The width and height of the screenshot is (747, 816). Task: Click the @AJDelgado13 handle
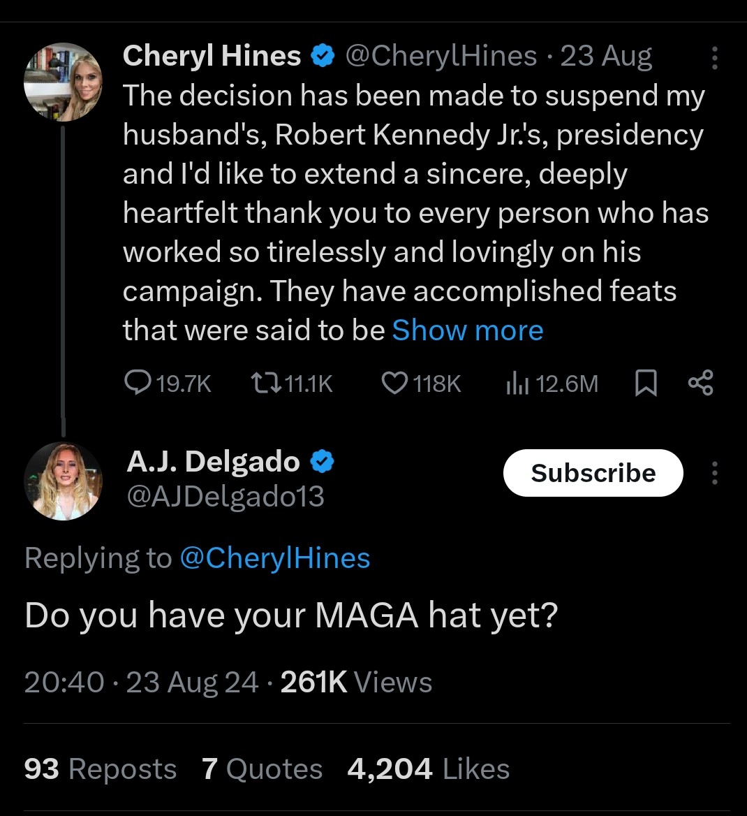(x=225, y=497)
